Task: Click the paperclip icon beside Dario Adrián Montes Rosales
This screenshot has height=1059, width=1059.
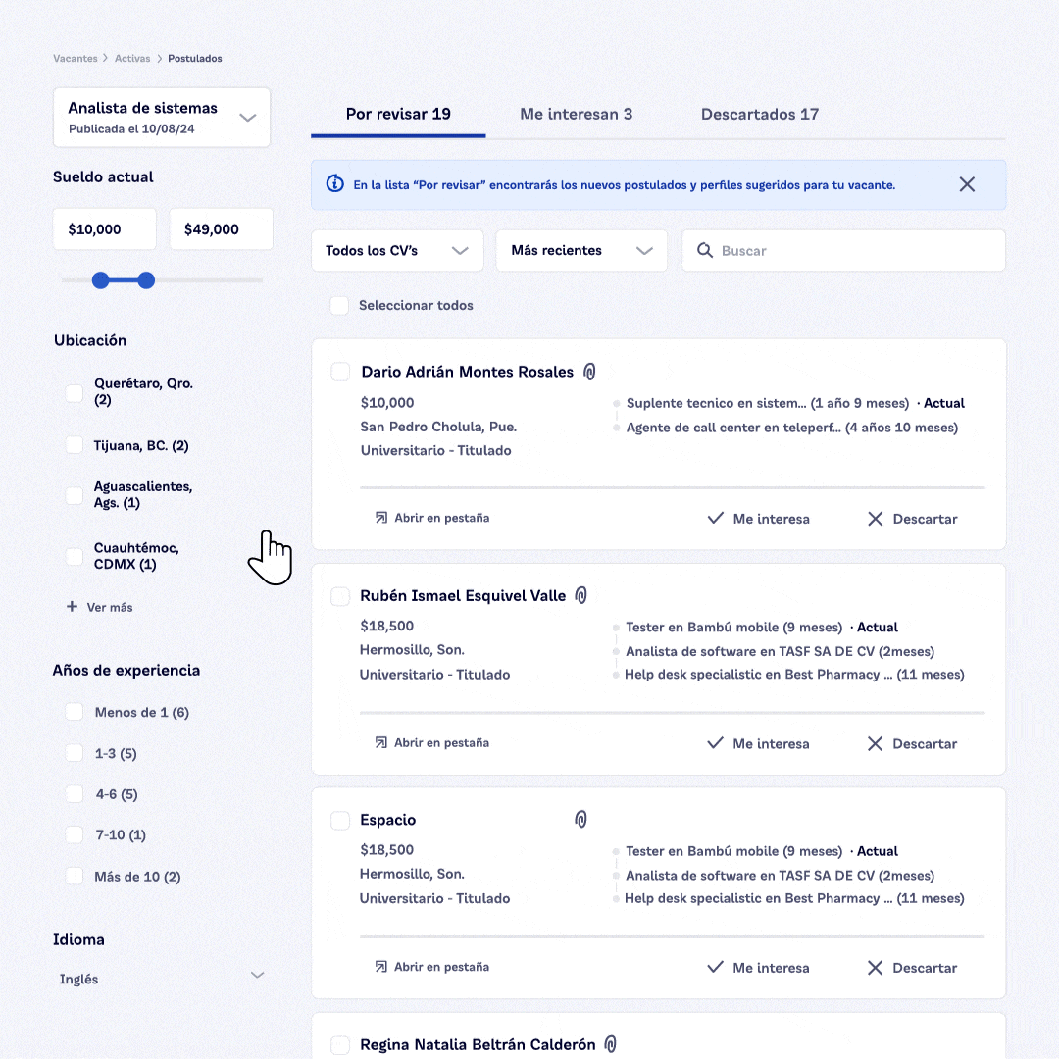Action: tap(589, 372)
